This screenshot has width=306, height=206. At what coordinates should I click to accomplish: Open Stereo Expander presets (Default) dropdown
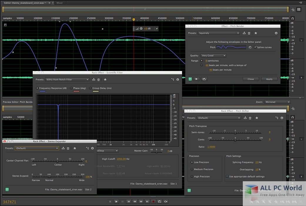37,148
